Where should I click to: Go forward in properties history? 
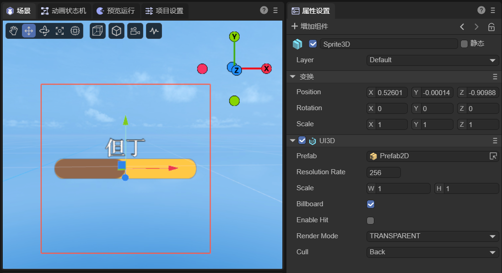click(x=476, y=27)
